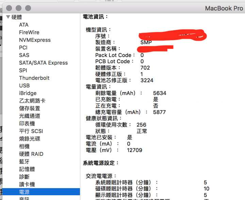Click the 機型資訊 section label
Screen dimensions: 245x200
(x=98, y=30)
